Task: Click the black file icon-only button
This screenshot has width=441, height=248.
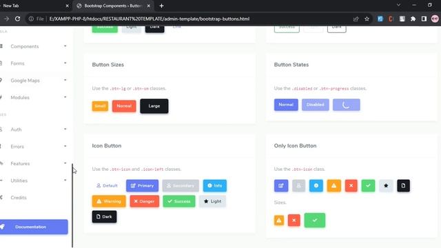Action: tap(403, 185)
